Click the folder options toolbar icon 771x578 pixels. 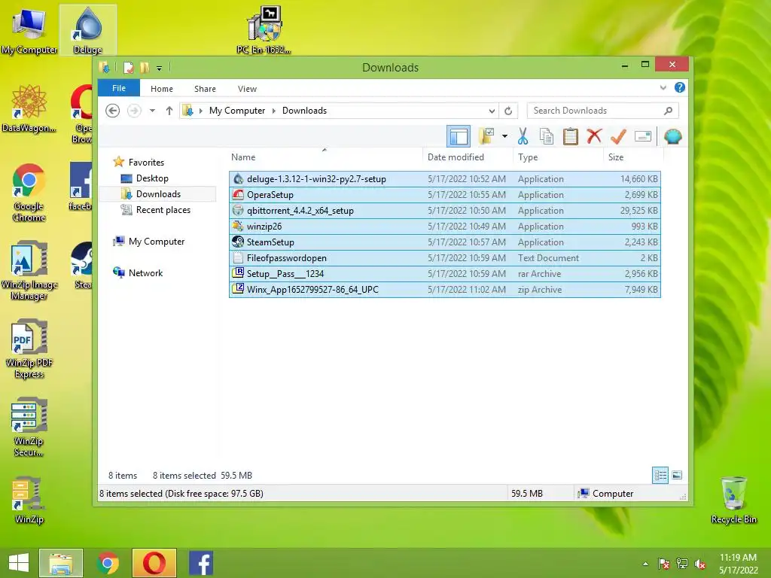[486, 136]
